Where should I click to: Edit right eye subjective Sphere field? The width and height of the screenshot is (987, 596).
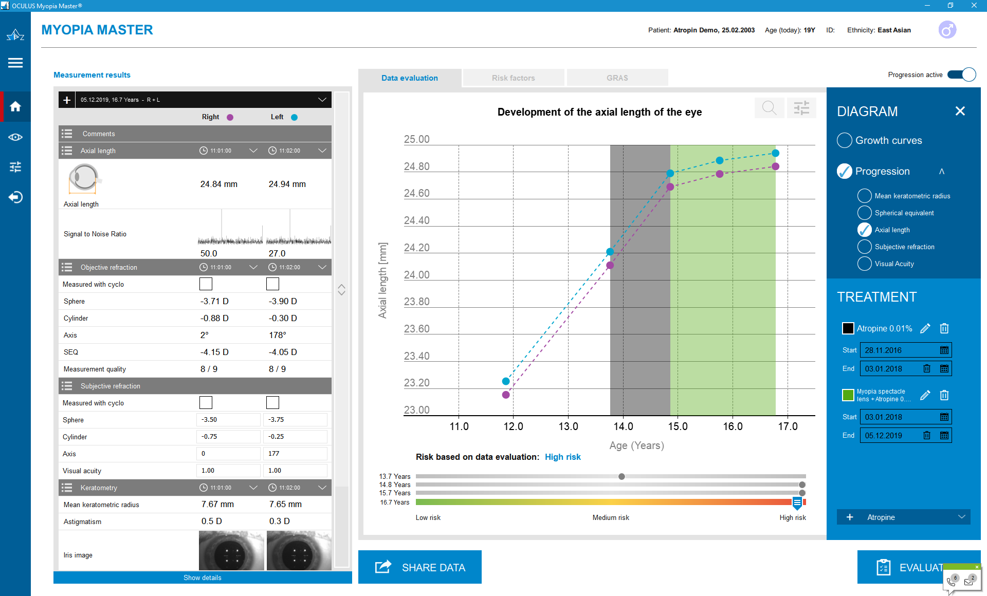pos(228,420)
